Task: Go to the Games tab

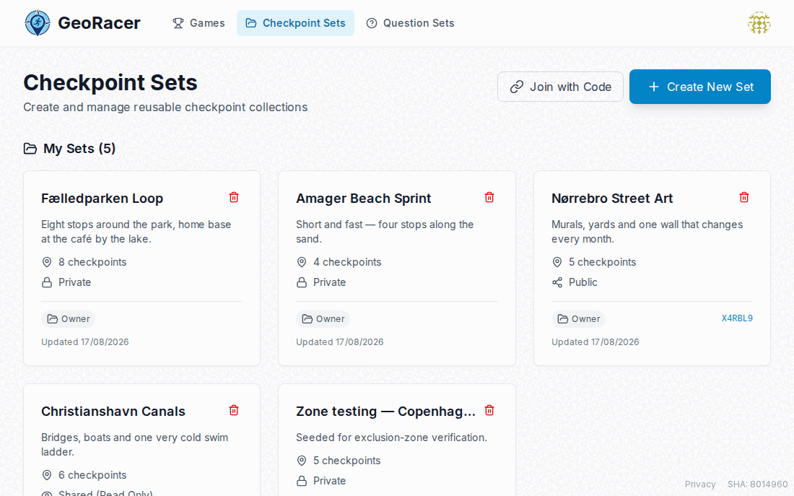Action: click(198, 23)
